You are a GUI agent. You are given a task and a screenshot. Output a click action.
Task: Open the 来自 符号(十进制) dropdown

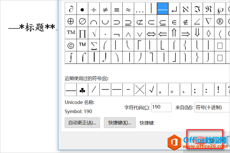[x=212, y=107]
